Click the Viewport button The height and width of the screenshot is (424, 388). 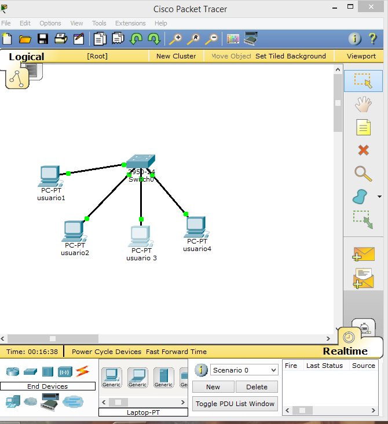(361, 56)
